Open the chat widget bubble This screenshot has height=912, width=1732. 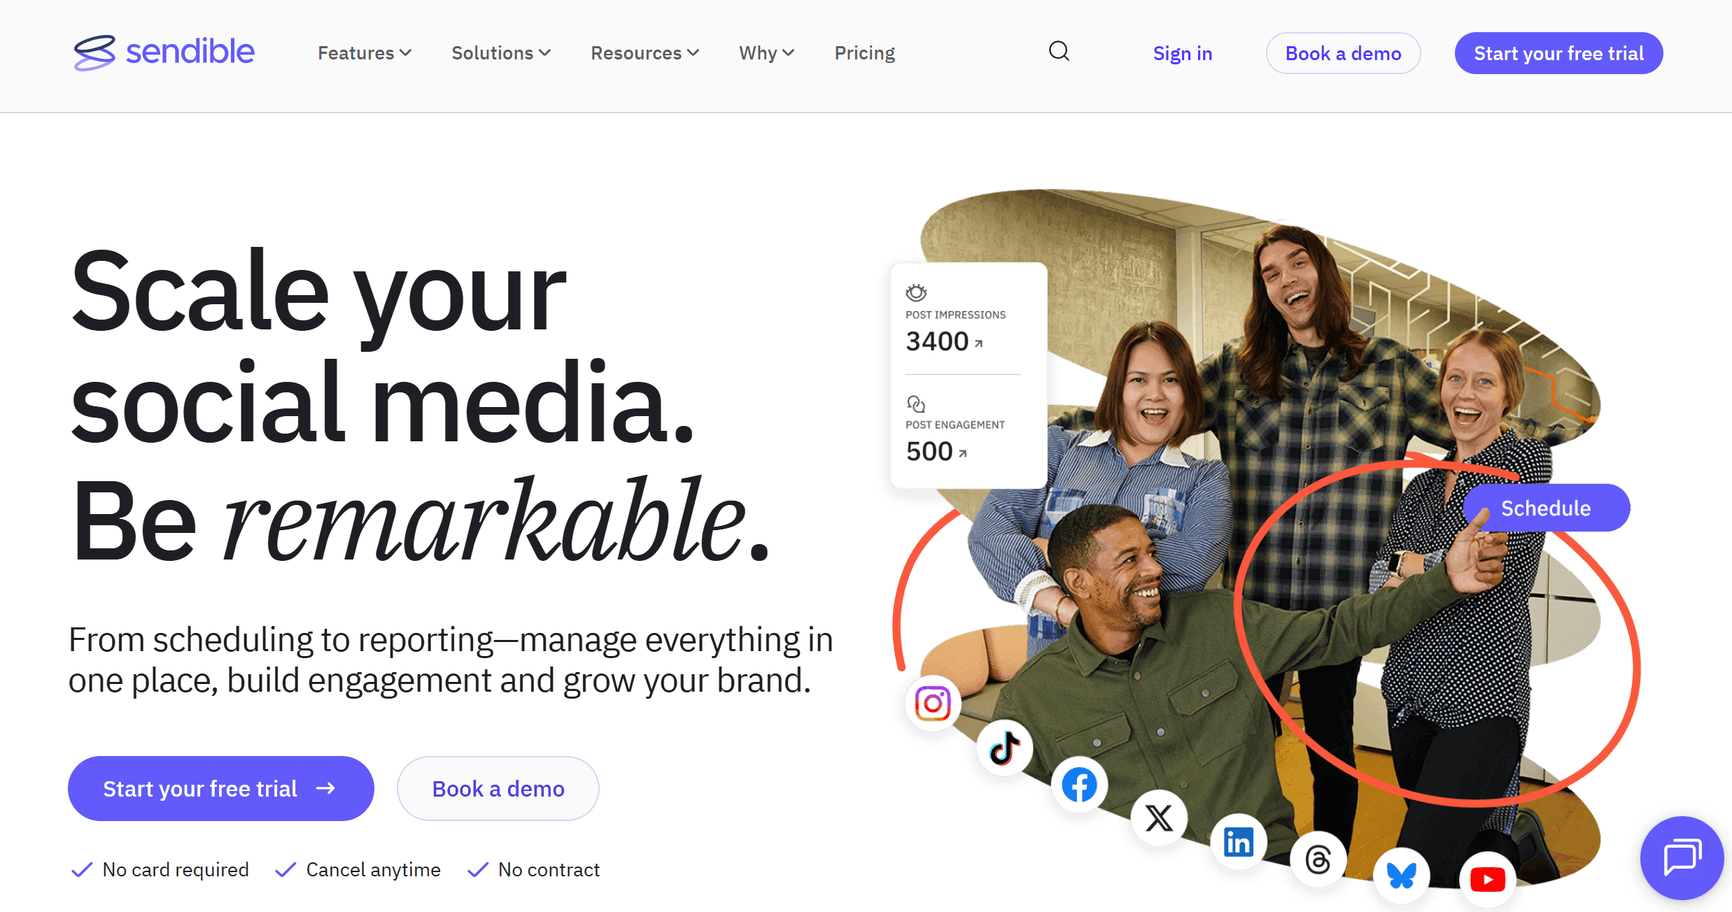coord(1682,857)
